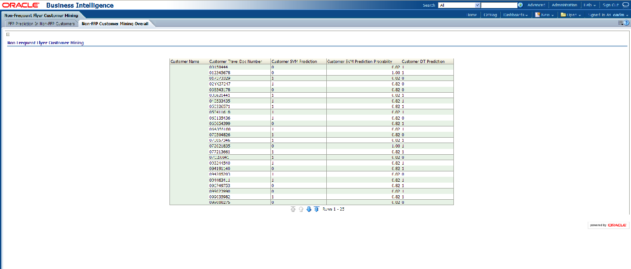Click the first rows pagination arrow

click(x=293, y=209)
